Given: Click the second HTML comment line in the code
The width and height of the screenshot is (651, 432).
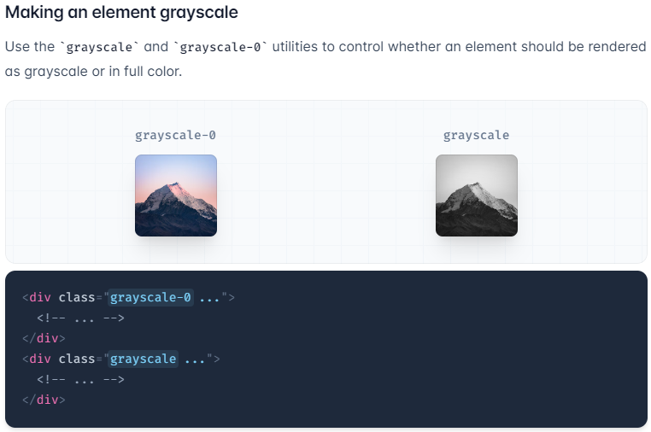Looking at the screenshot, I should click(x=80, y=380).
